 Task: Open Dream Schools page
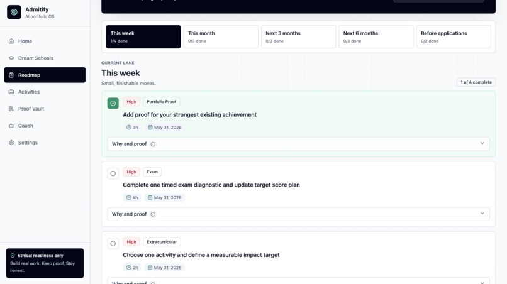(x=45, y=58)
